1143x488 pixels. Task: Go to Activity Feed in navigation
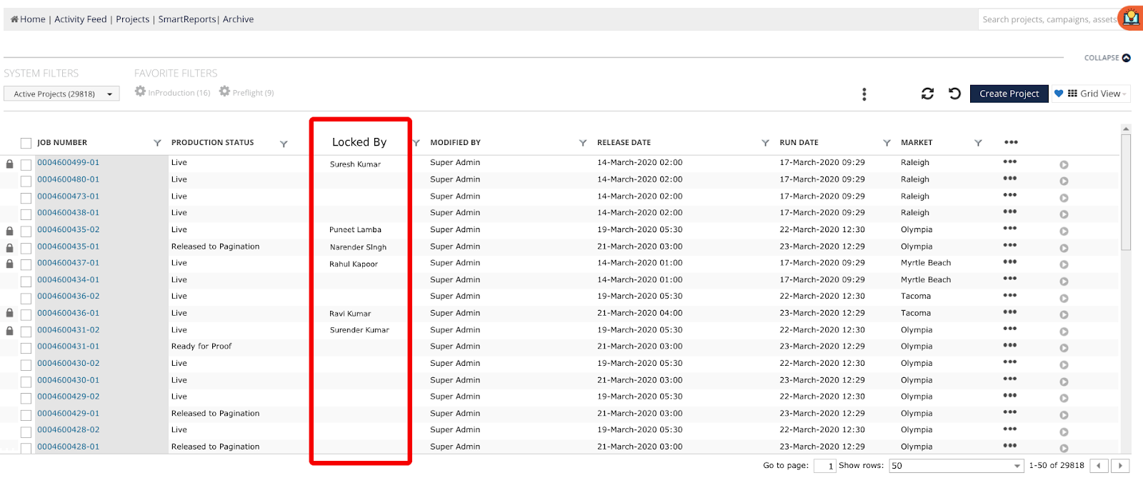click(80, 19)
